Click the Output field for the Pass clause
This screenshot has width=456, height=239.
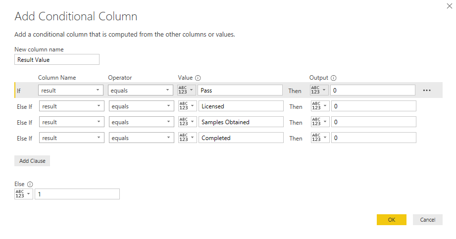373,91
